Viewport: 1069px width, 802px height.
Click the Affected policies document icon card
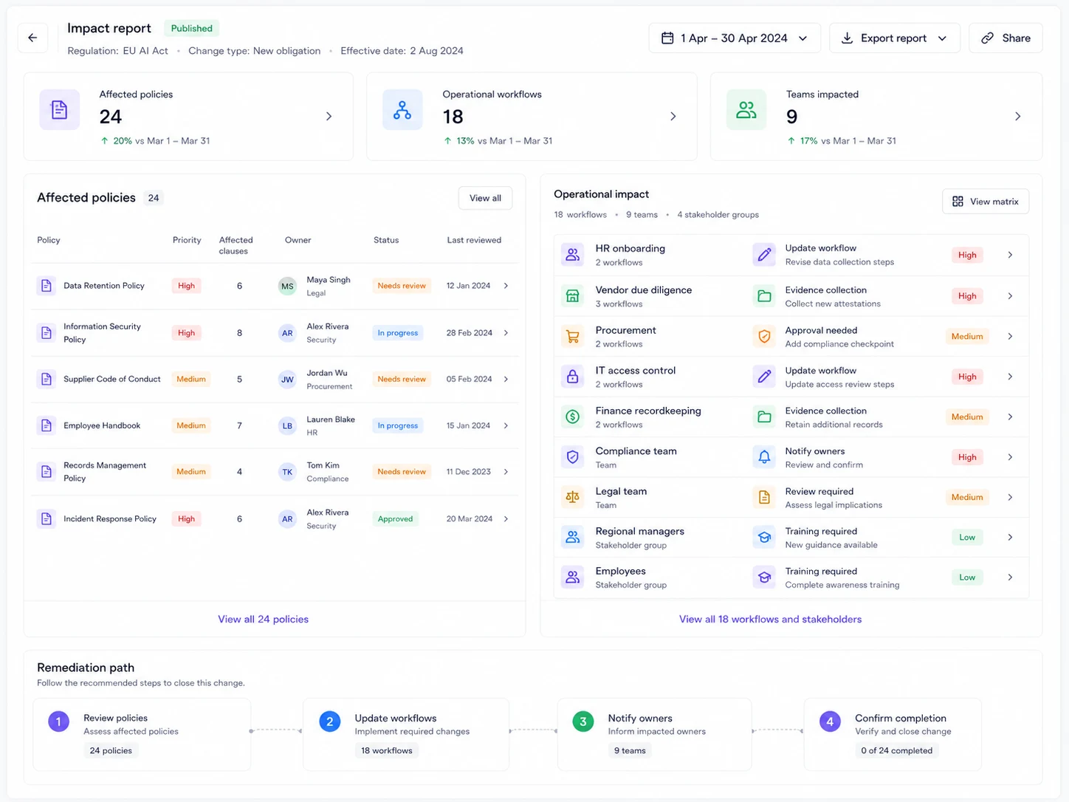[59, 110]
